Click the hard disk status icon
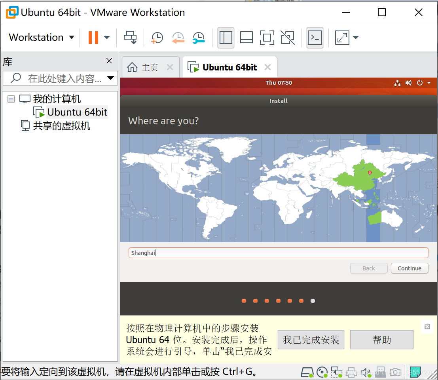Viewport: 438px width, 380px height. tap(307, 372)
